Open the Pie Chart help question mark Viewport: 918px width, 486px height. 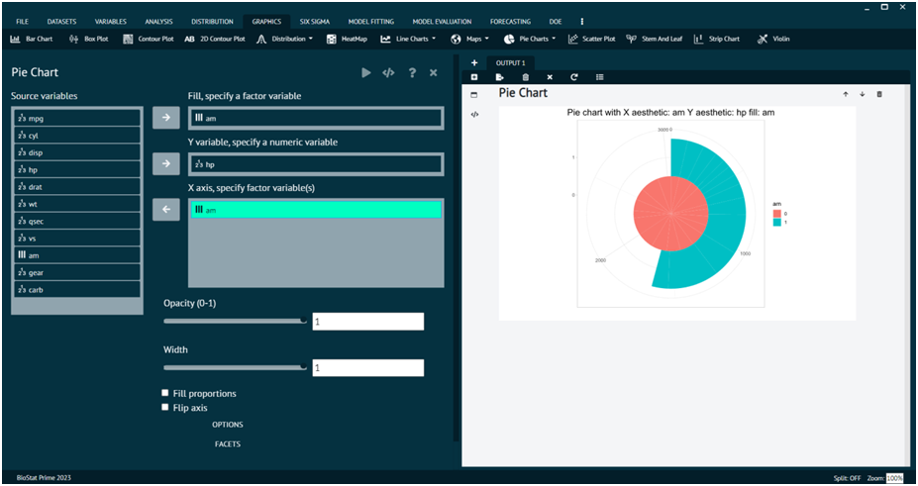[x=412, y=72]
